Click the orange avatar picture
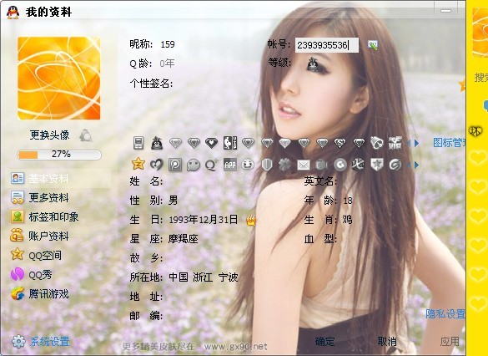Image resolution: width=488 pixels, height=356 pixels. 59,79
